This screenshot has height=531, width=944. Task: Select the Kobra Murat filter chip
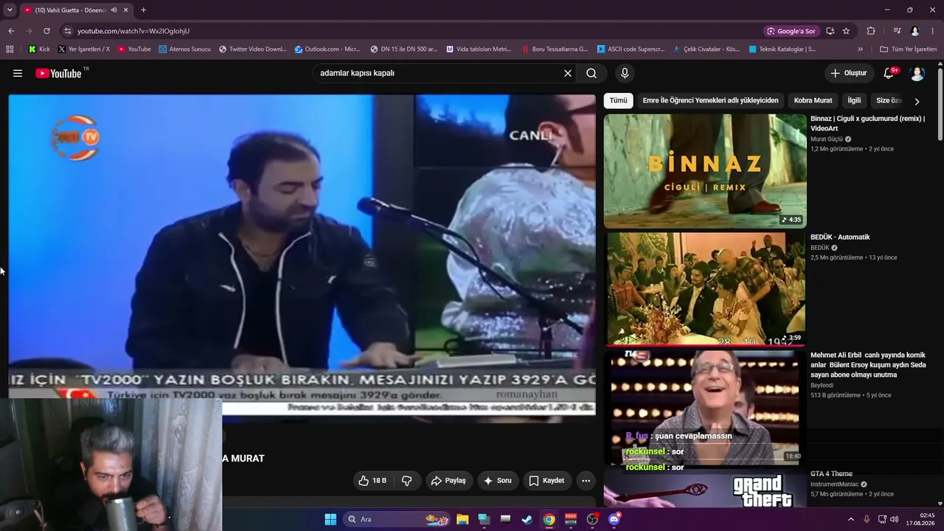pos(813,100)
